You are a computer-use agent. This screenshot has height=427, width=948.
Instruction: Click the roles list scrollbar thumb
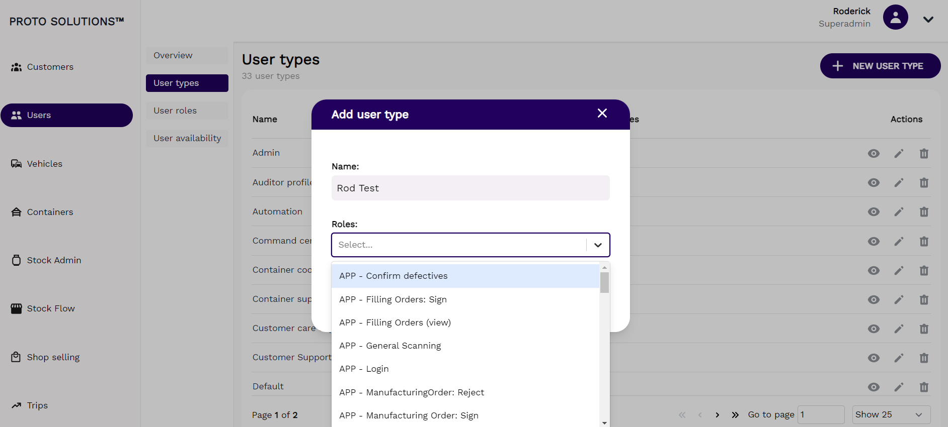(604, 282)
